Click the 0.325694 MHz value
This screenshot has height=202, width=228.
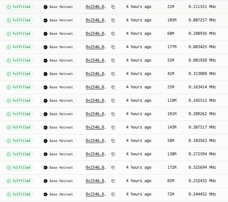[202, 168]
